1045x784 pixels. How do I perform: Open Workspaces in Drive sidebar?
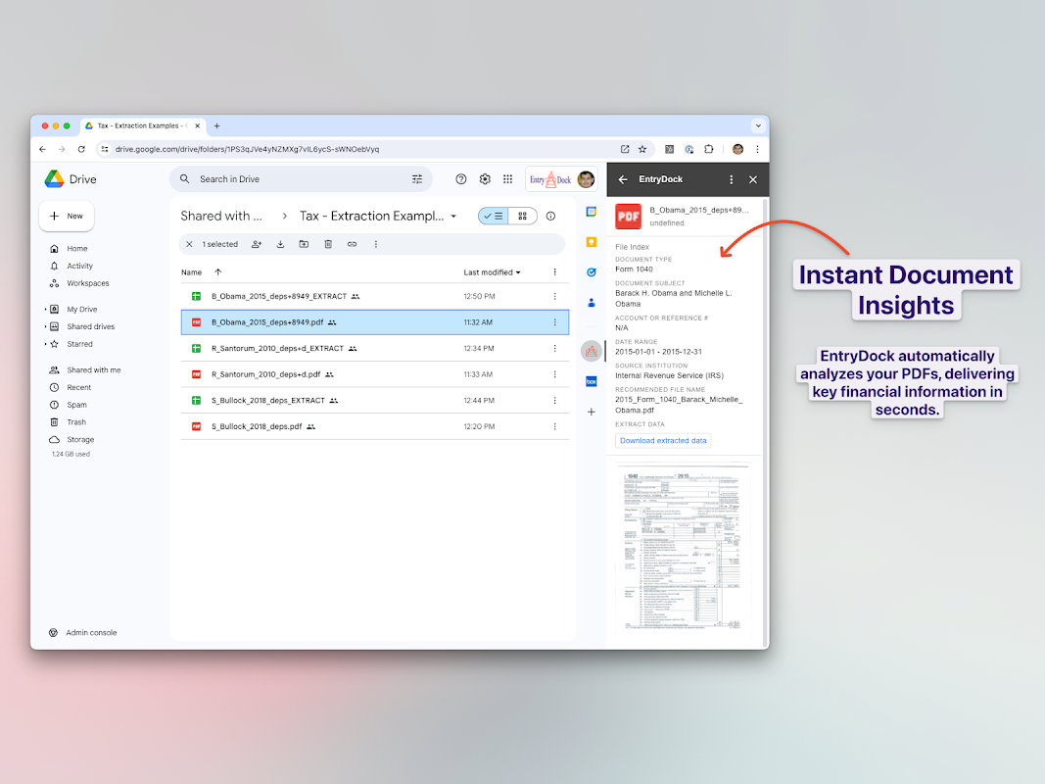coord(88,283)
